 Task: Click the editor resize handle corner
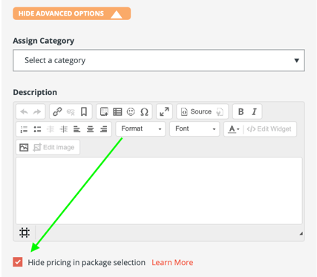click(301, 233)
